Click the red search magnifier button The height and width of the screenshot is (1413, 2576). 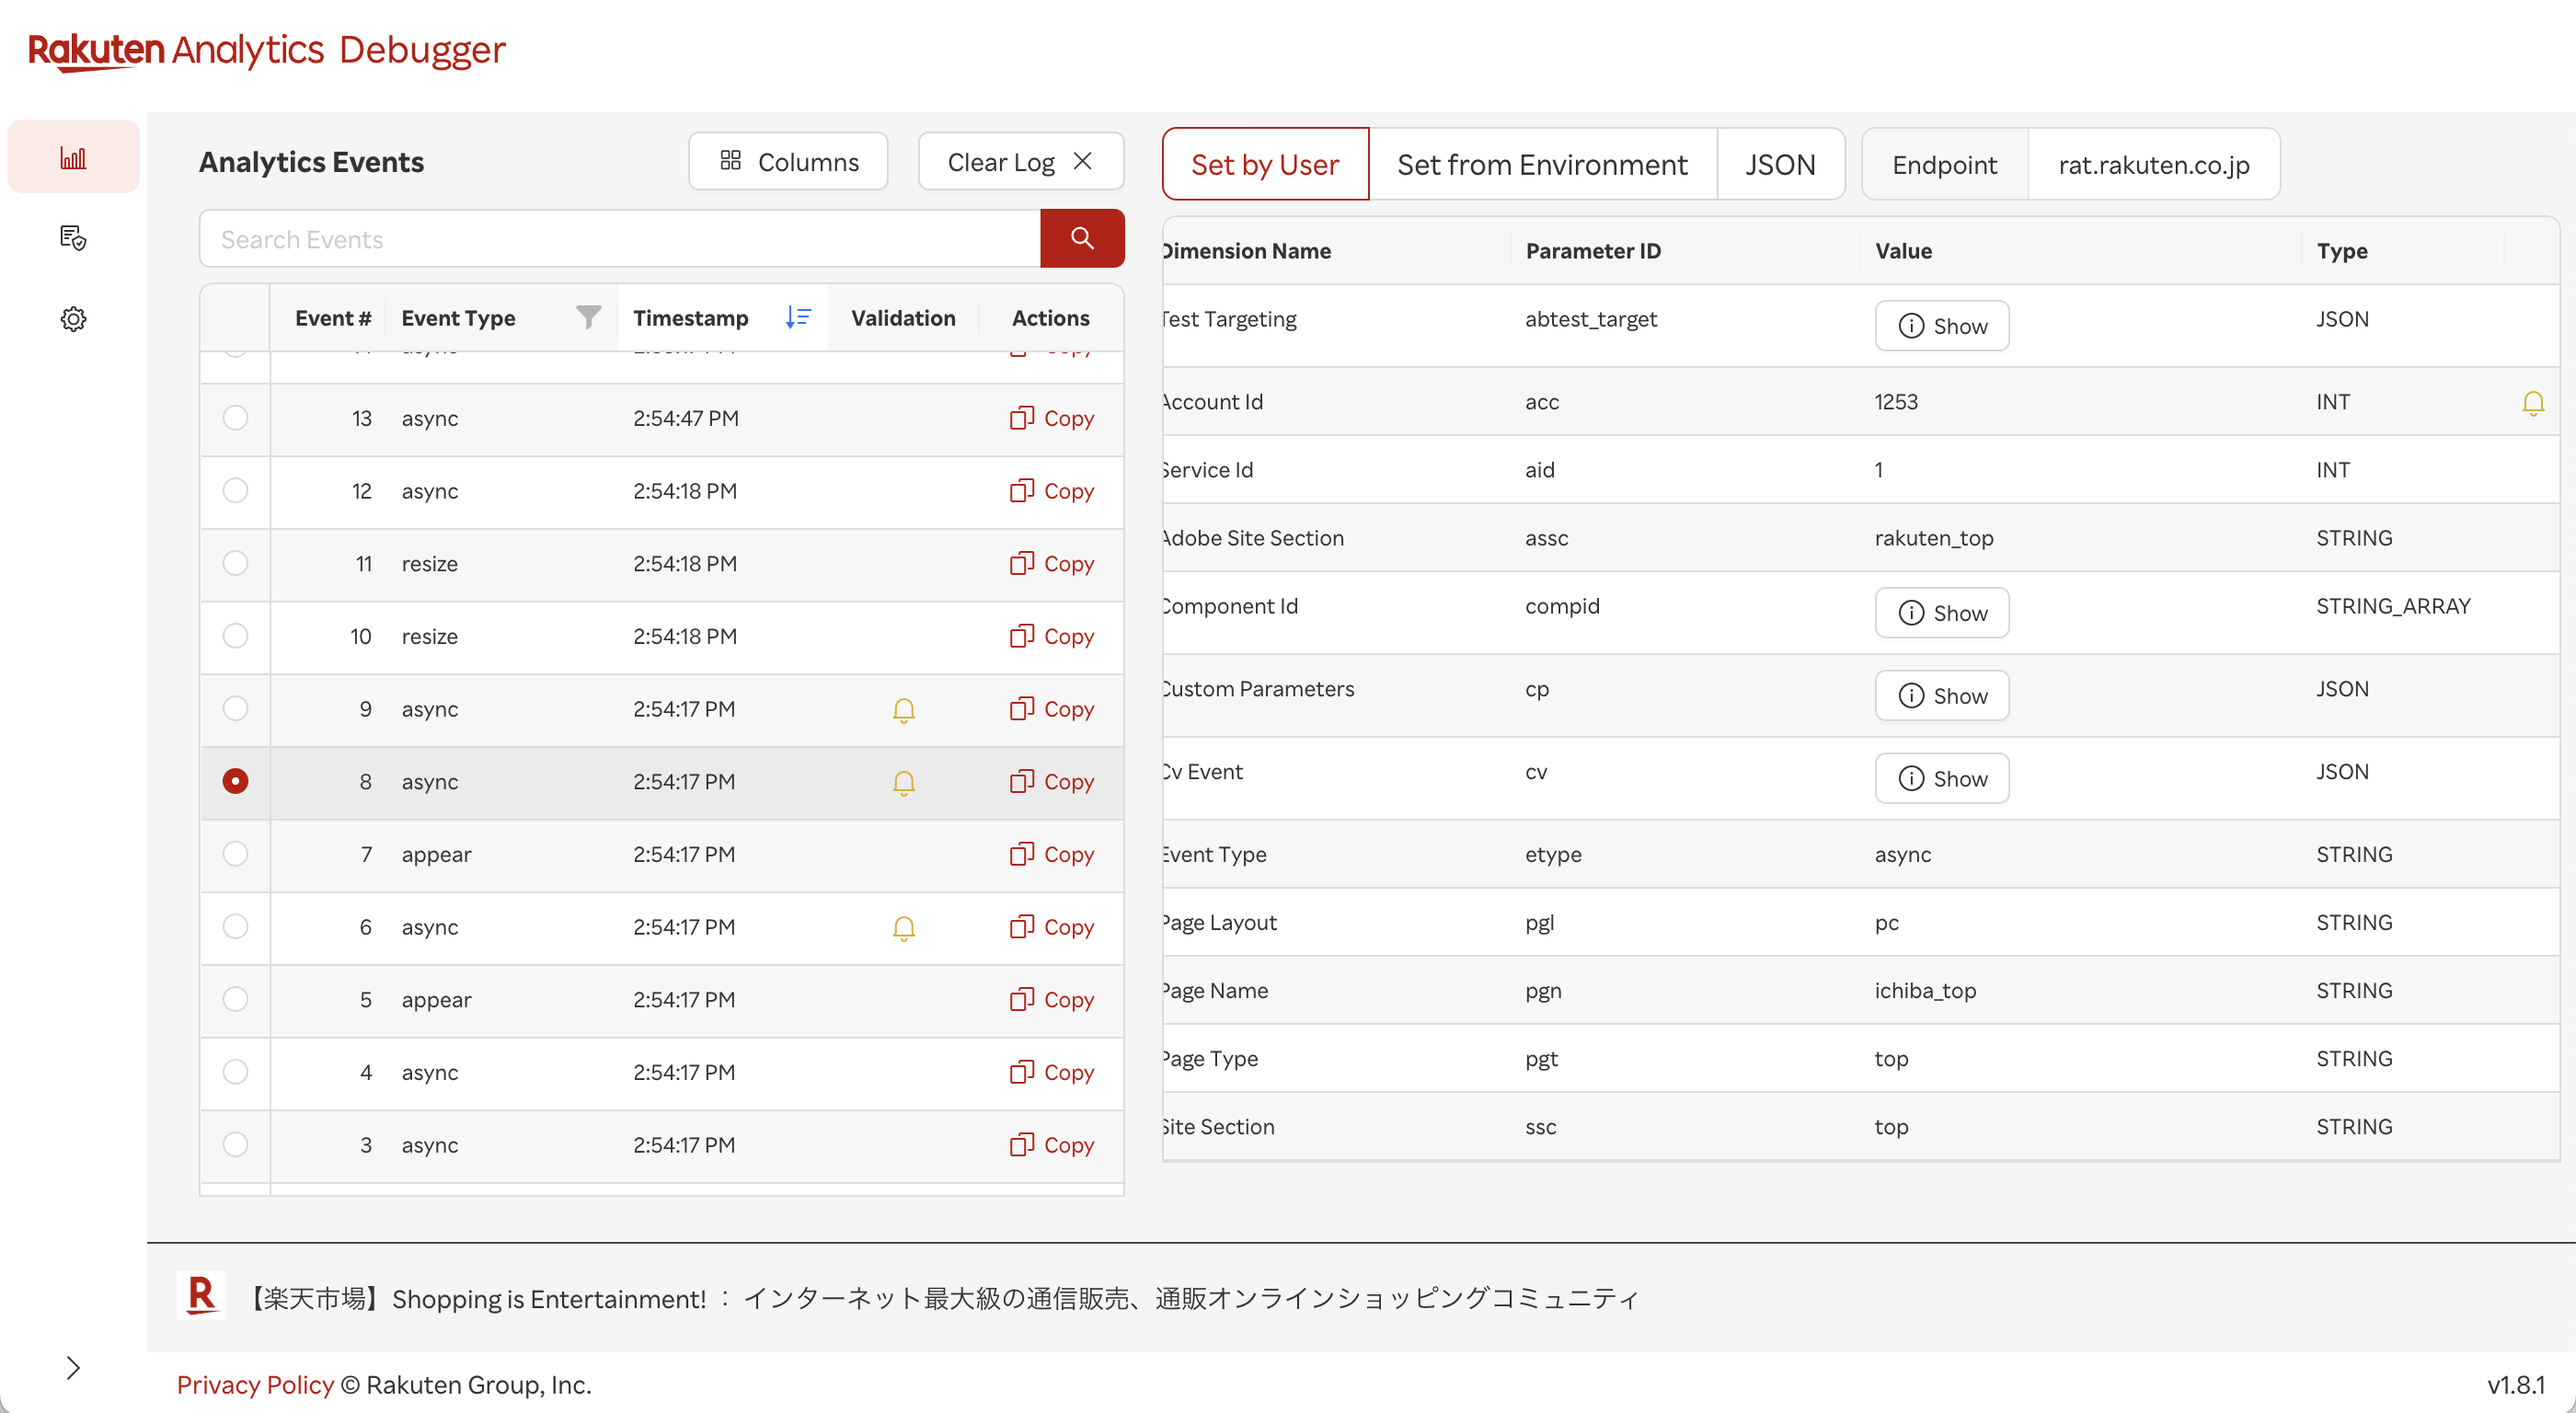point(1082,238)
